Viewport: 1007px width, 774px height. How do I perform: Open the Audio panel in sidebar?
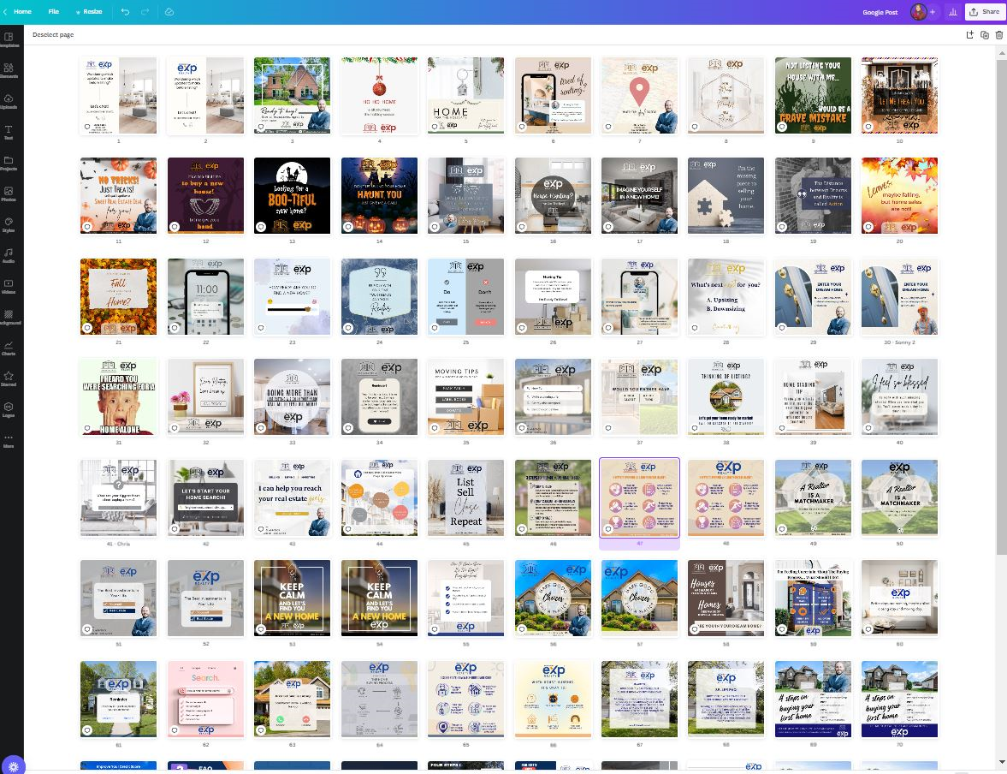9,256
